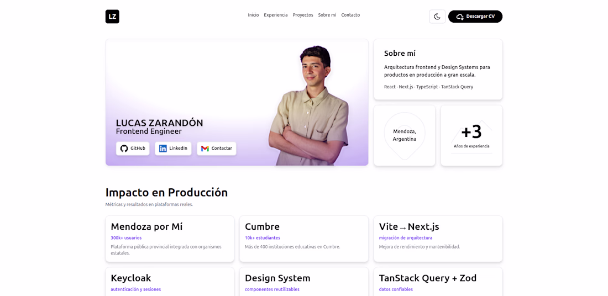Click the LUCAS ZARANDÓN name heading
Screen dimensions: 608x296
coord(159,123)
